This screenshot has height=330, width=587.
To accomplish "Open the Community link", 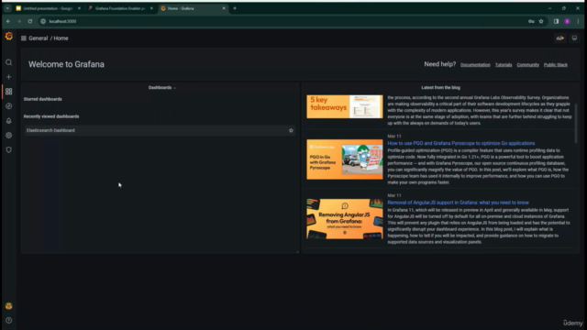I will click(528, 65).
